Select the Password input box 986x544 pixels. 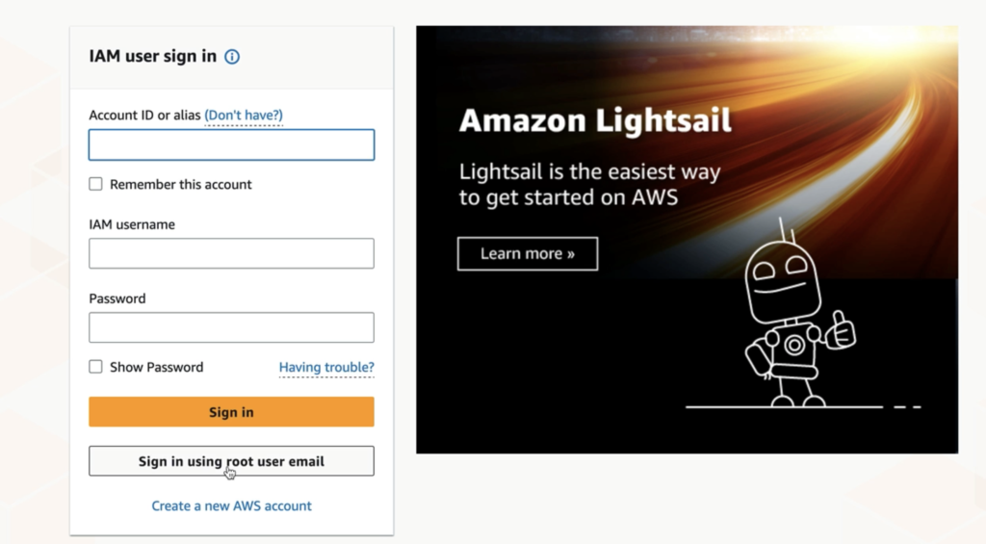[x=231, y=327]
